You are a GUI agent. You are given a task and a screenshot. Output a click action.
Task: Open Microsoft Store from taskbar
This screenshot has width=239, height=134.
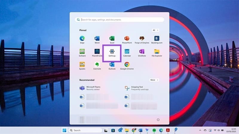[x=113, y=130]
